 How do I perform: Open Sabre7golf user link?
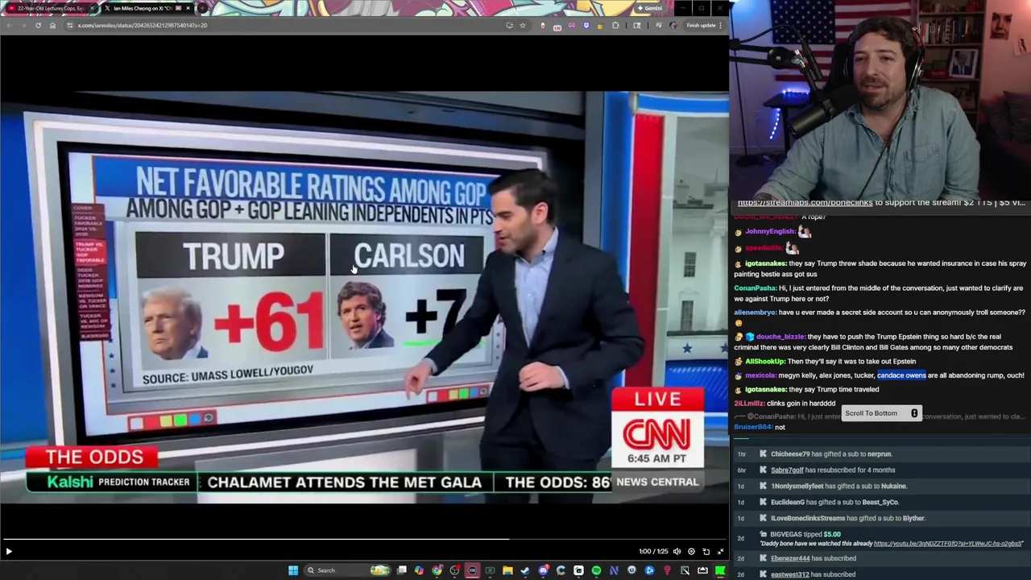point(787,470)
